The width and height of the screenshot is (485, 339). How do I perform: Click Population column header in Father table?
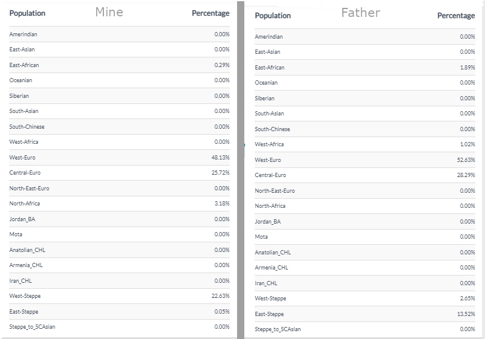pos(273,16)
